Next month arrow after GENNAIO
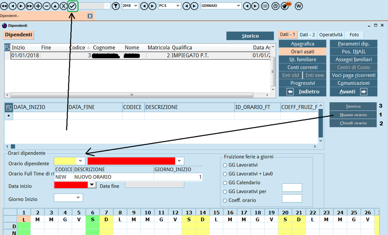The image size is (388, 235). pos(255,6)
